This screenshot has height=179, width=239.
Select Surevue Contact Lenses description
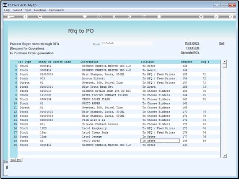tap(100, 124)
